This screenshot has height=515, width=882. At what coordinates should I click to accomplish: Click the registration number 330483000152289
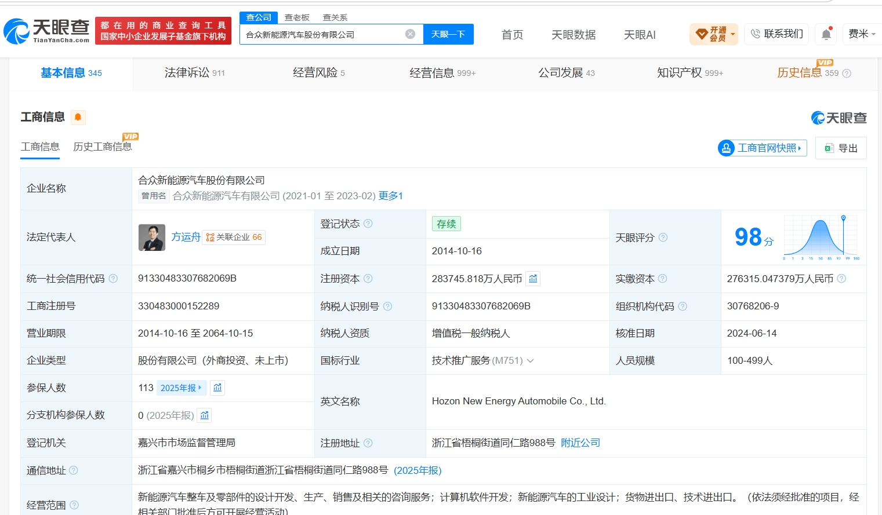(x=179, y=306)
